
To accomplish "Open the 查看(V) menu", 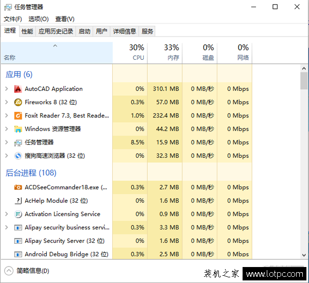I will 65,19.
